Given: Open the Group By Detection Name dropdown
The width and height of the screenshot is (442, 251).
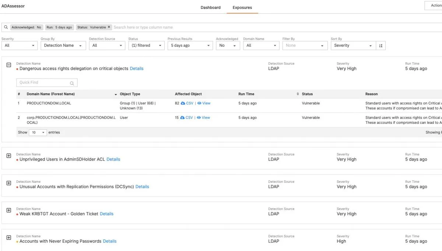Looking at the screenshot, I should pos(63,46).
